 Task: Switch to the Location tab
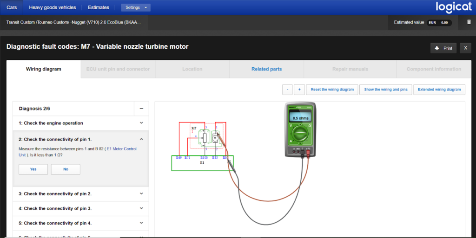(192, 69)
